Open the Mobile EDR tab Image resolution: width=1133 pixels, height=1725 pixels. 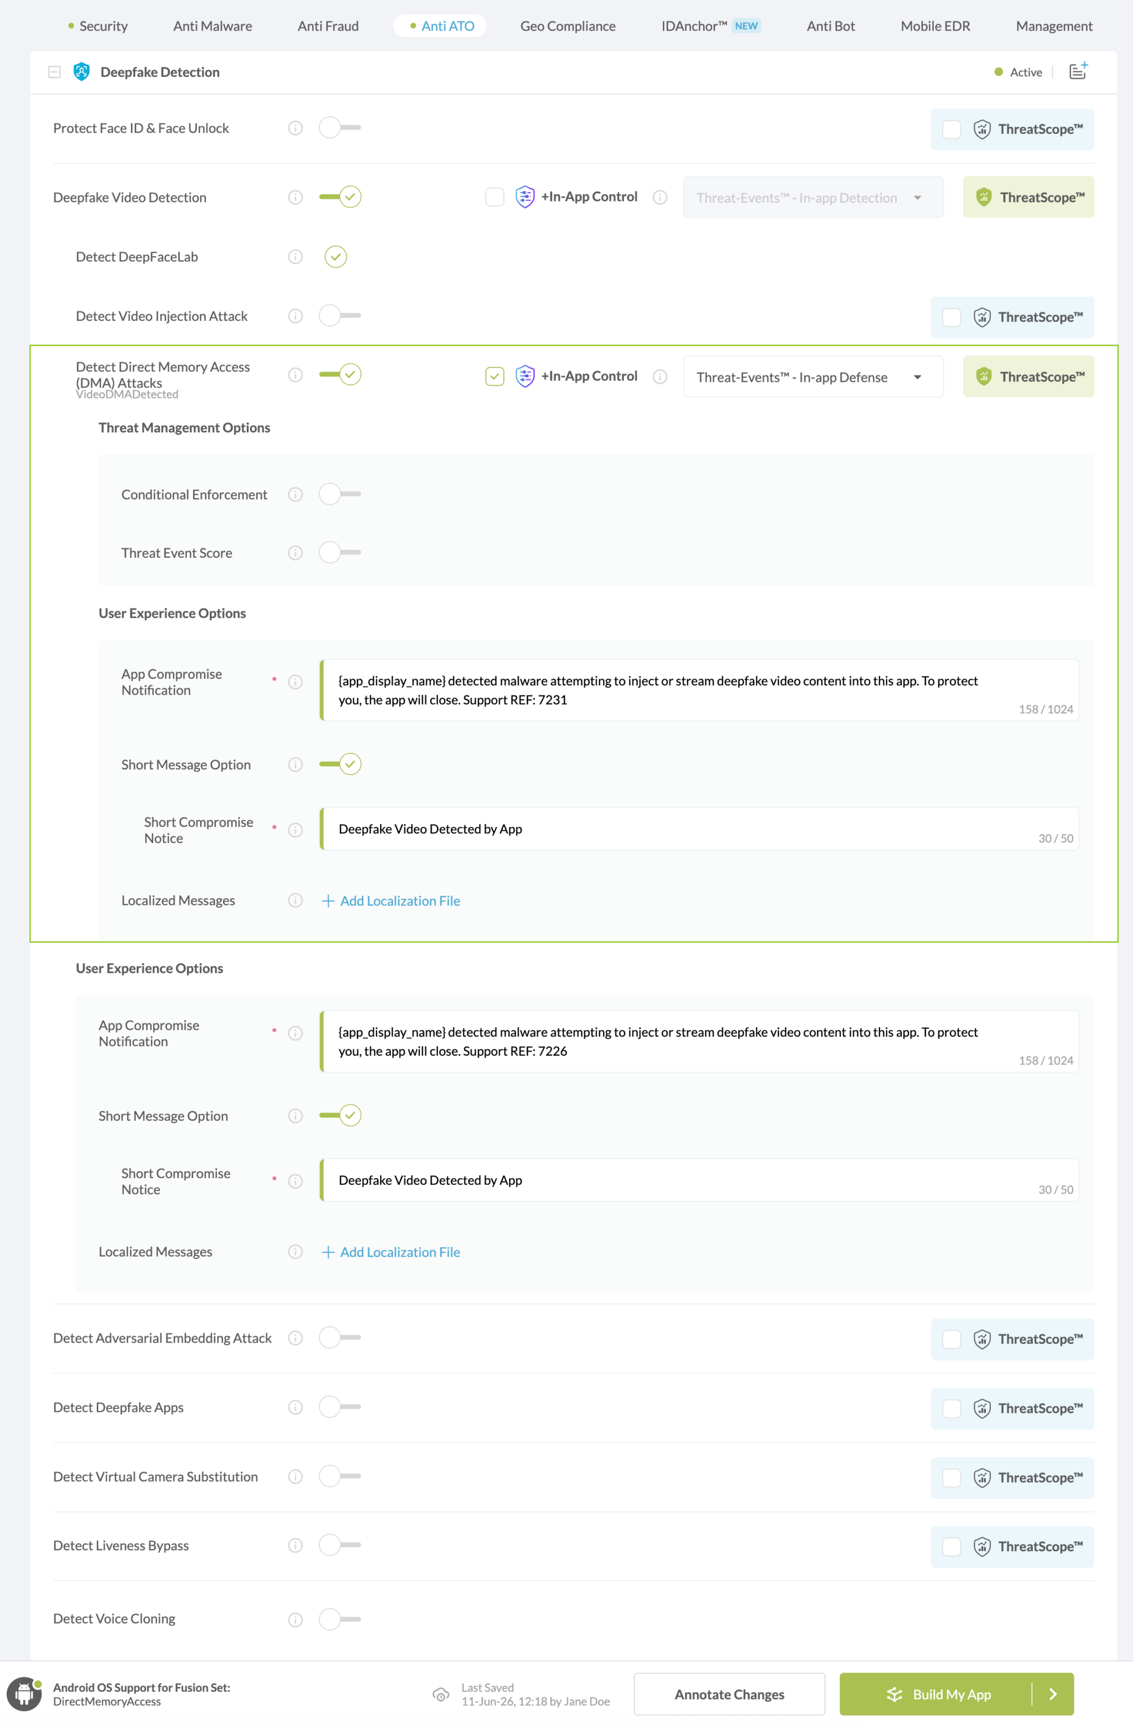tap(935, 26)
